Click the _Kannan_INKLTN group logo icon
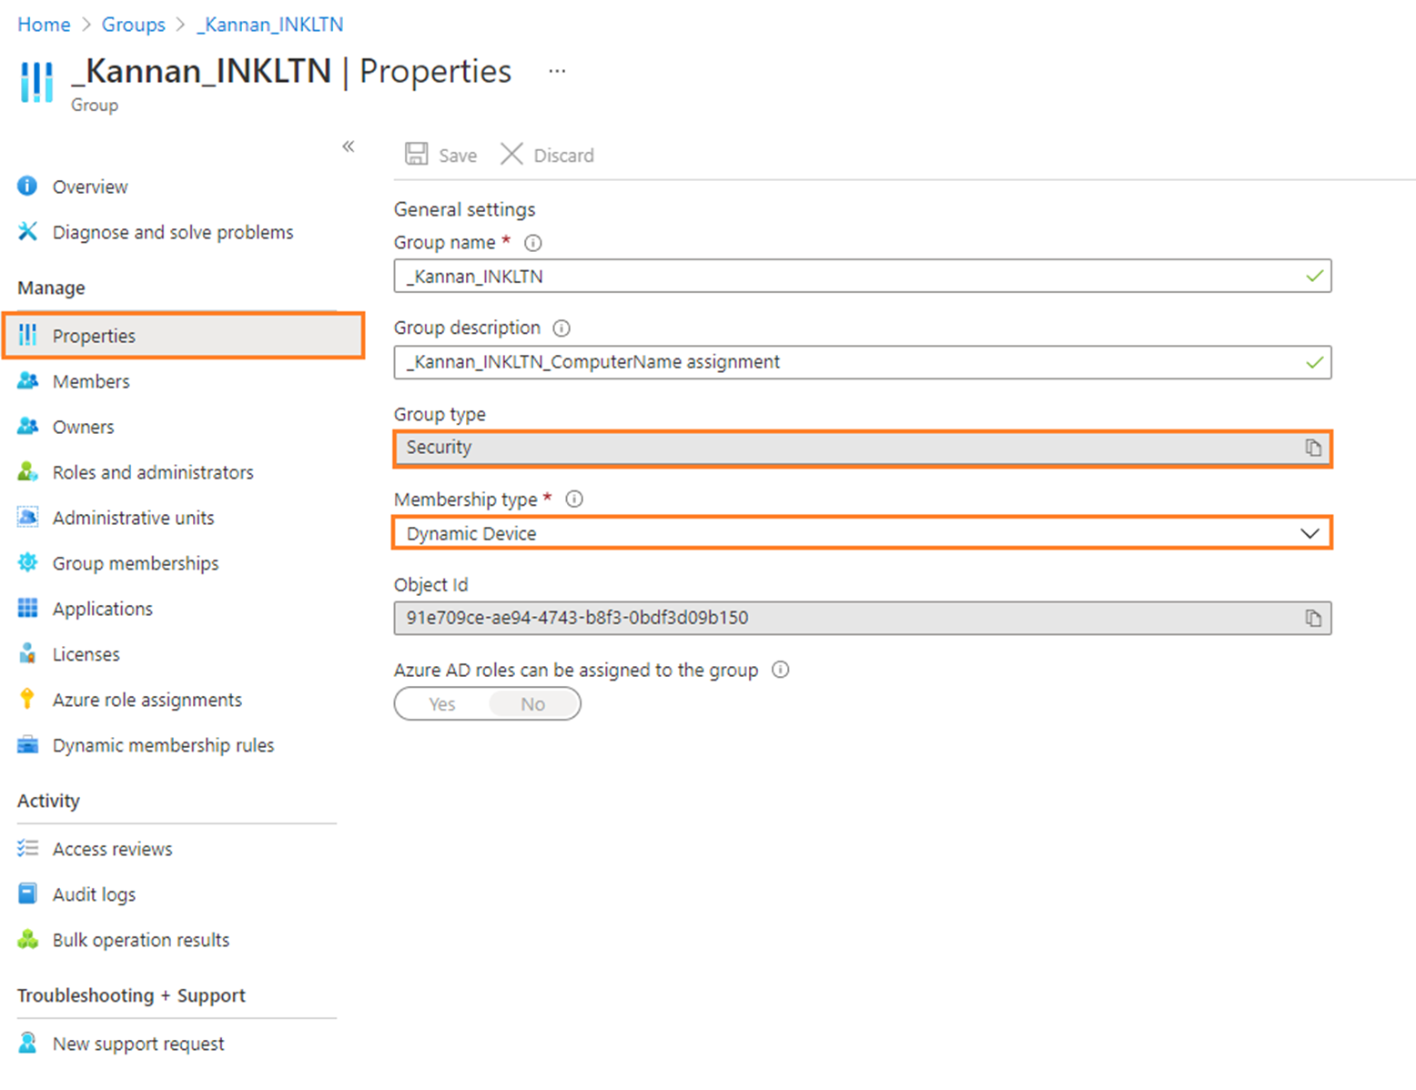Viewport: 1416px width, 1090px height. click(x=35, y=82)
